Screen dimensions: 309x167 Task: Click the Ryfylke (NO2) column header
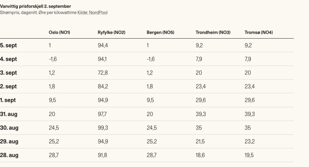(x=111, y=32)
